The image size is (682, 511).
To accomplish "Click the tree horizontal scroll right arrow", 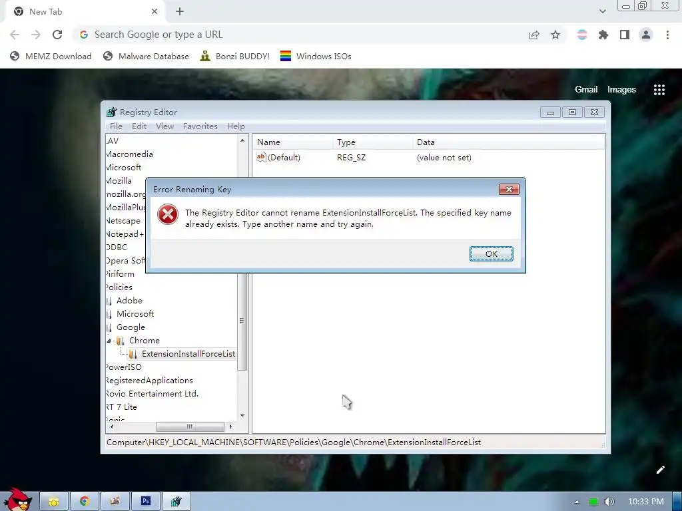I will [x=230, y=426].
